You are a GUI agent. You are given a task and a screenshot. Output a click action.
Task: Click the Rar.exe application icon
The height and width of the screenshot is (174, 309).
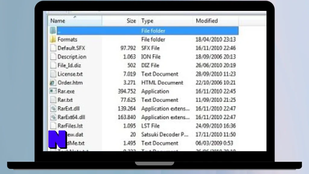[x=53, y=91]
